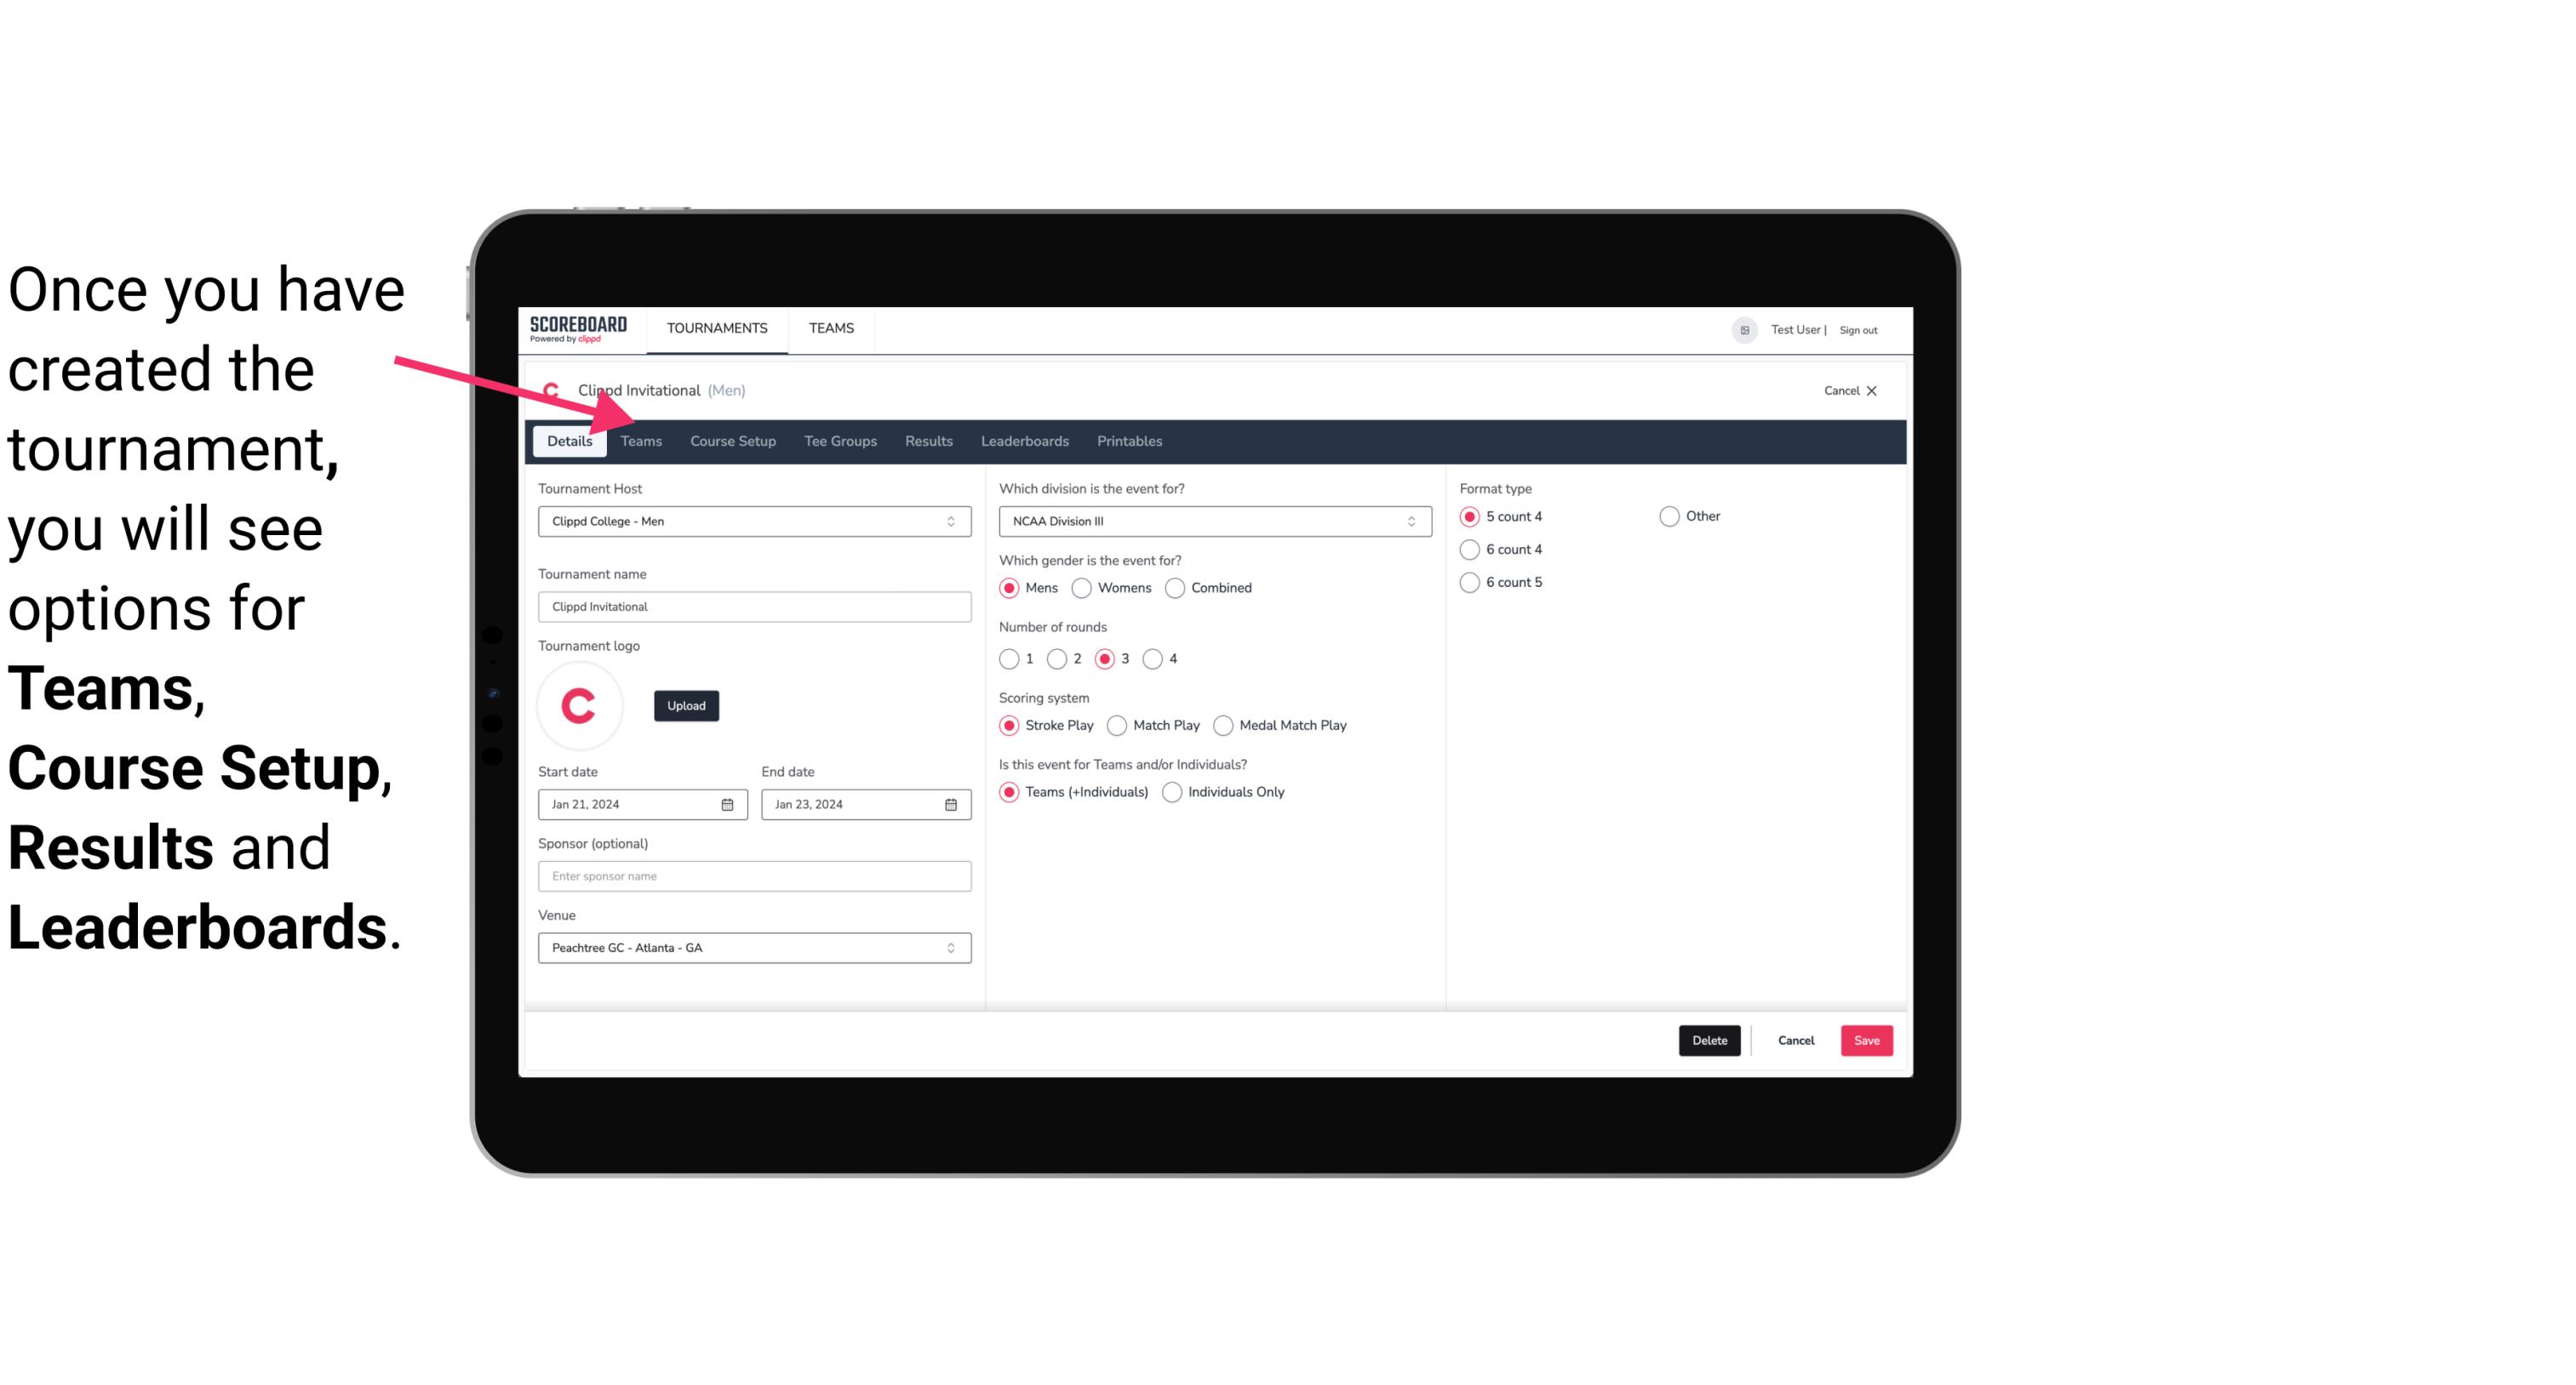Expand the Which division dropdown
This screenshot has height=1385, width=2576.
1409,521
